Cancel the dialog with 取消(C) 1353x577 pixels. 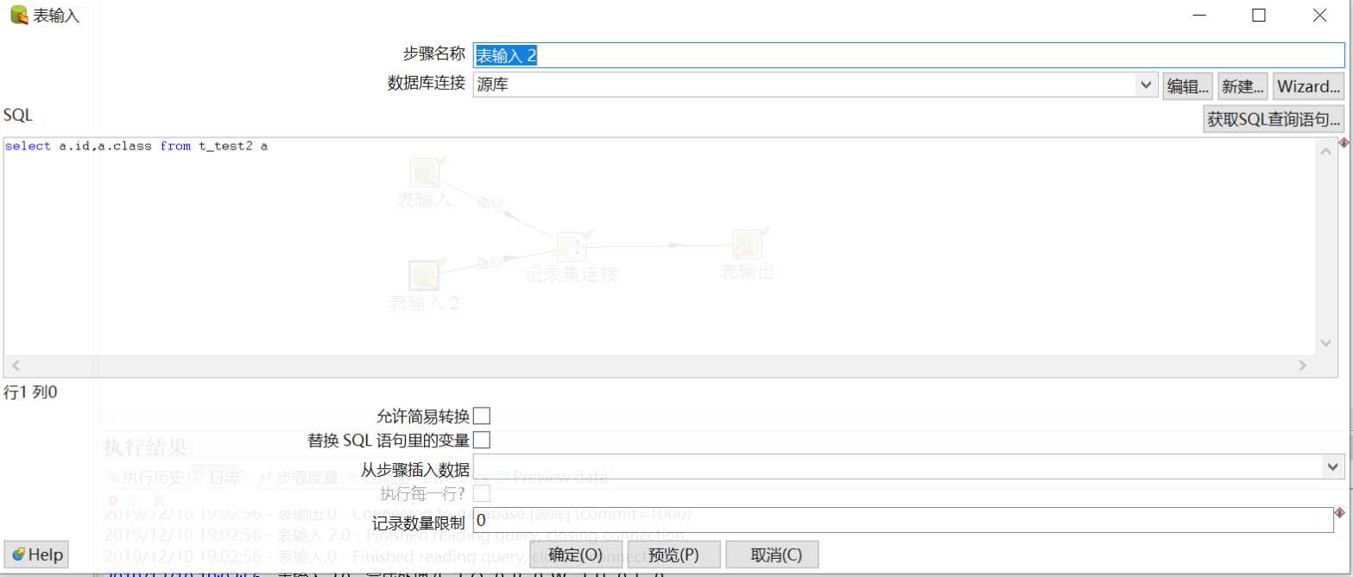point(772,555)
